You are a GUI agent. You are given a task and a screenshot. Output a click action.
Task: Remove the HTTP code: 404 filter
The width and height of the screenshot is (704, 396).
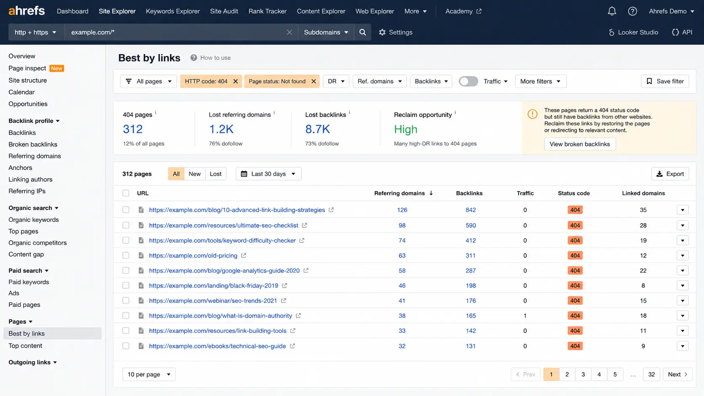235,81
